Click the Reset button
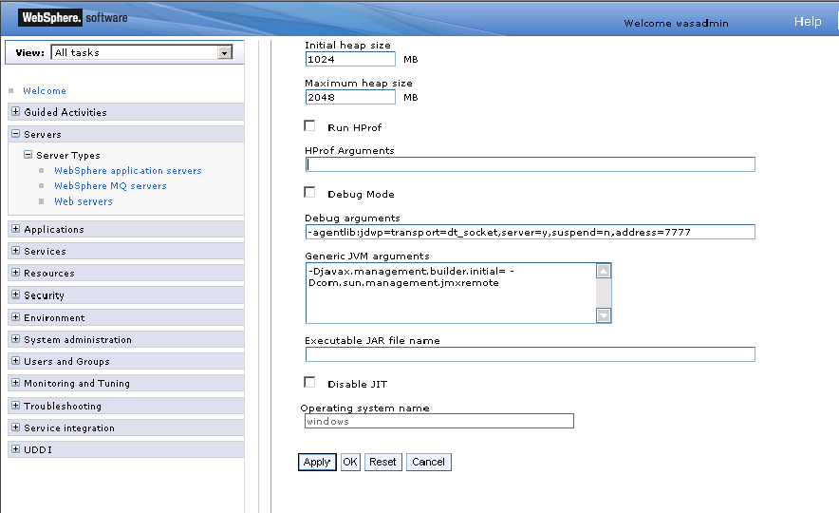 coord(382,462)
